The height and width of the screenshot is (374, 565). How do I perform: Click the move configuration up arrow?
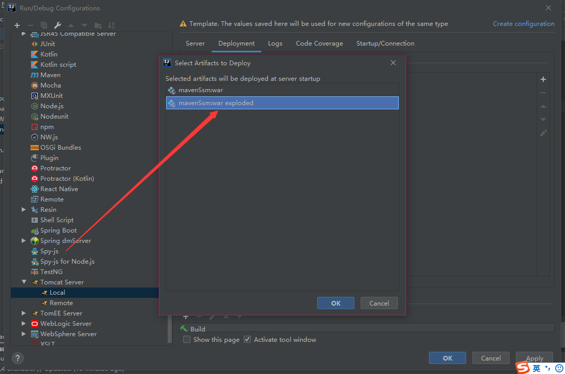(x=70, y=25)
